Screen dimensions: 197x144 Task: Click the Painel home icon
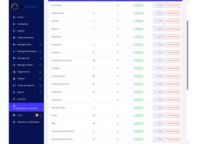coord(14,17)
